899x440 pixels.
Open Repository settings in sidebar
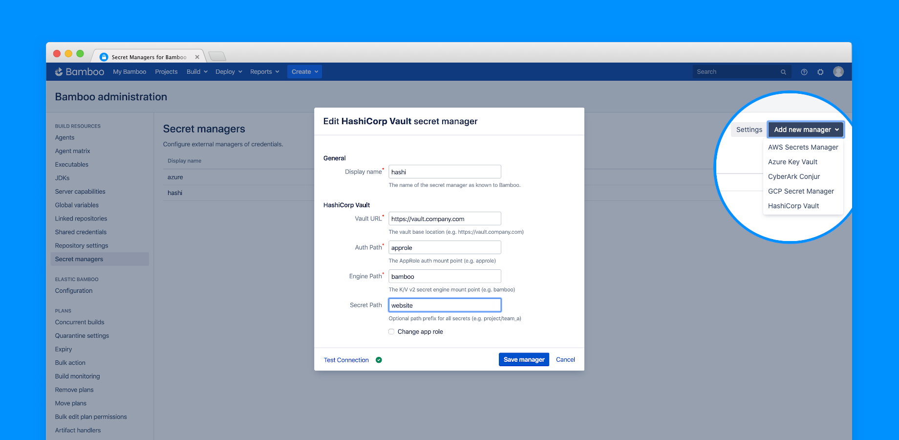point(82,246)
